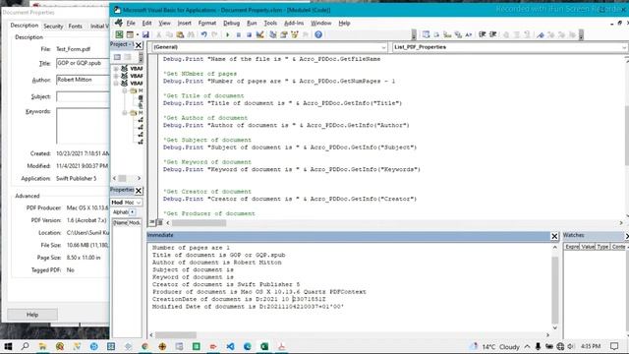Click the Paste toolbar icon

click(180, 35)
